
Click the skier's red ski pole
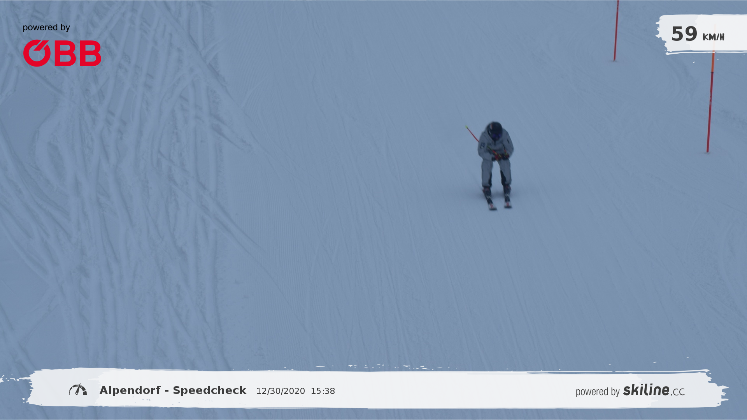coord(472,134)
